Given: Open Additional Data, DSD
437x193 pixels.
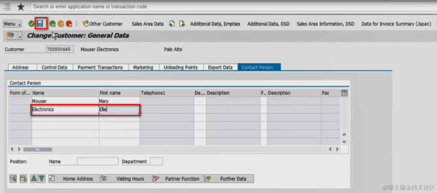Looking at the screenshot, I should pyautogui.click(x=268, y=24).
